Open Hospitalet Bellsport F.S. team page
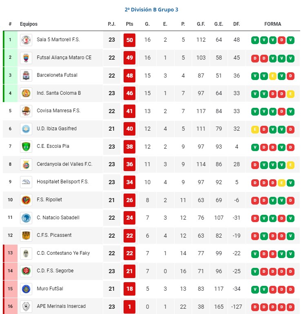The image size is (301, 314). 62,182
